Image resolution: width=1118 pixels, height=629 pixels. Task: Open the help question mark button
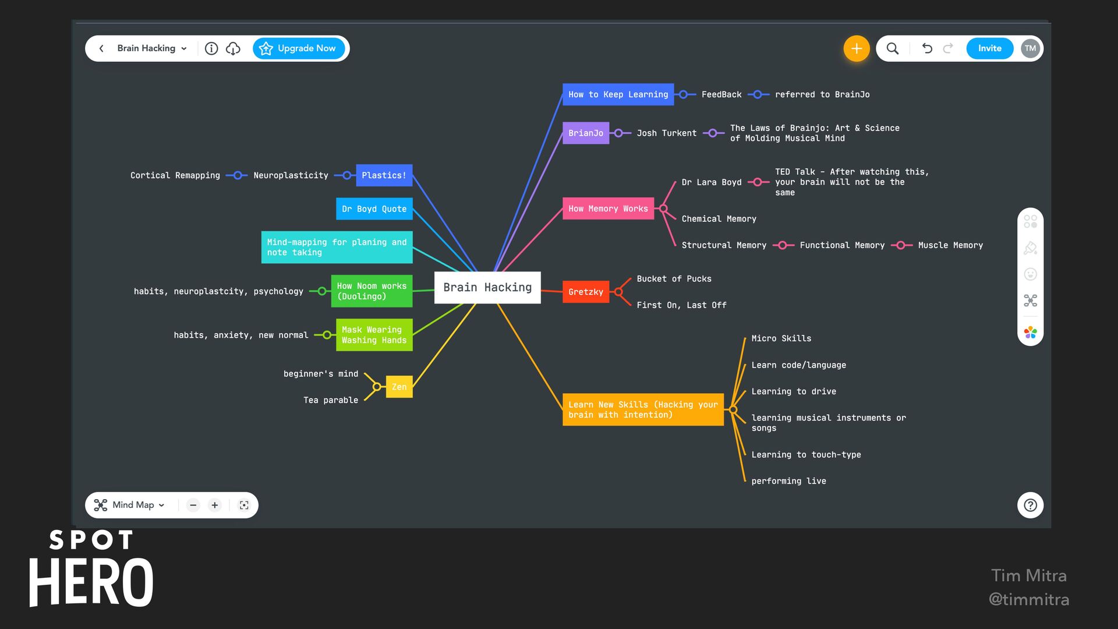point(1030,505)
